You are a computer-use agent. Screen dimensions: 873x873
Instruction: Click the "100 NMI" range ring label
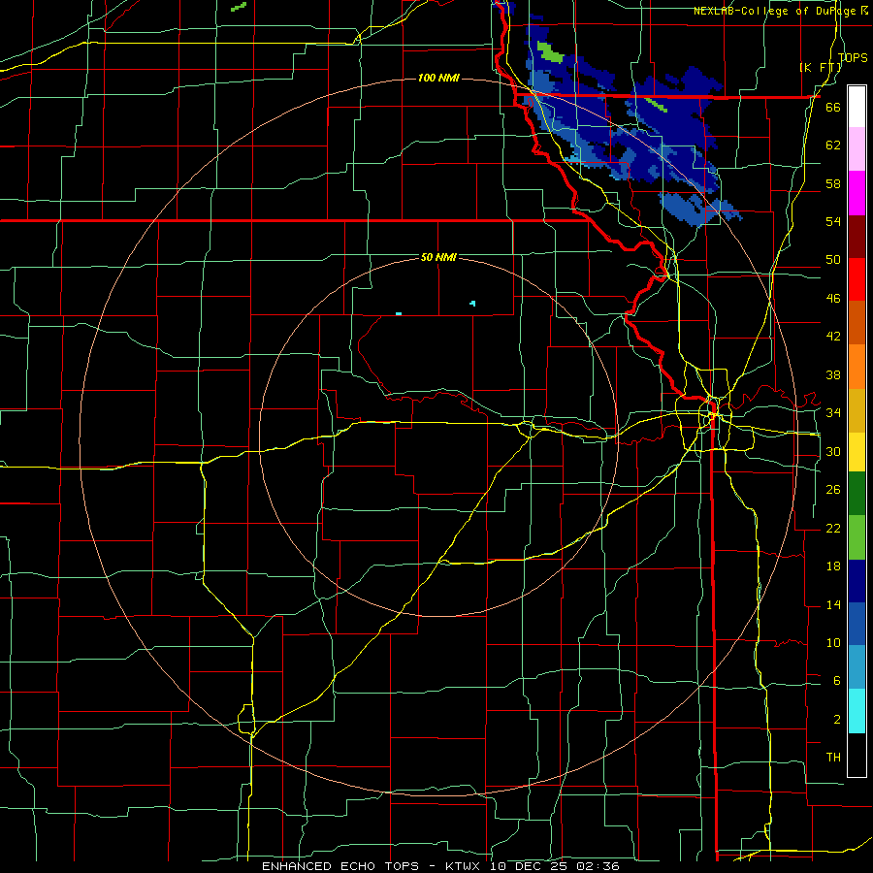coord(438,78)
